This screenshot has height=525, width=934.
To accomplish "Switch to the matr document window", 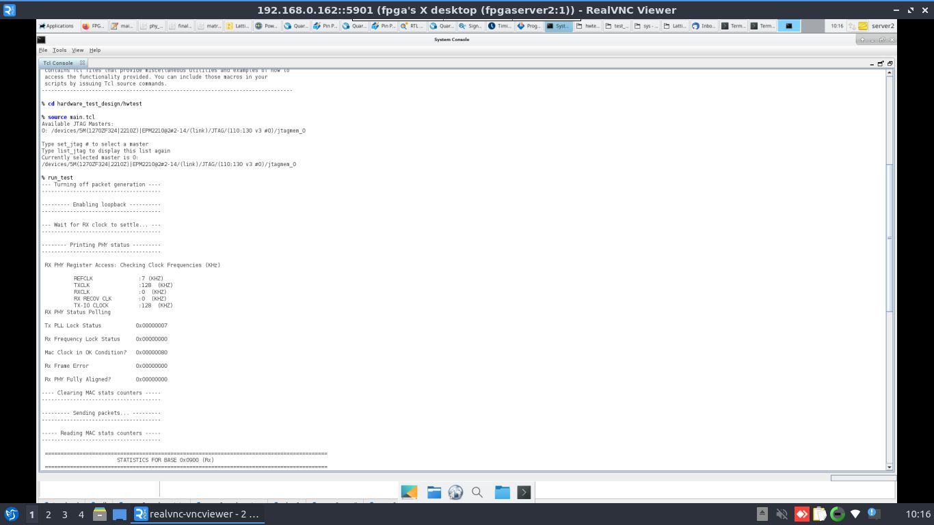I will coord(209,26).
